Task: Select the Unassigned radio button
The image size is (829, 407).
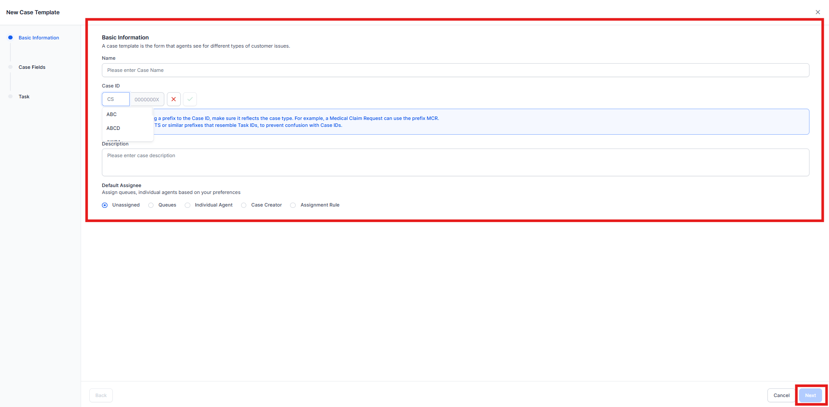Action: pos(105,205)
